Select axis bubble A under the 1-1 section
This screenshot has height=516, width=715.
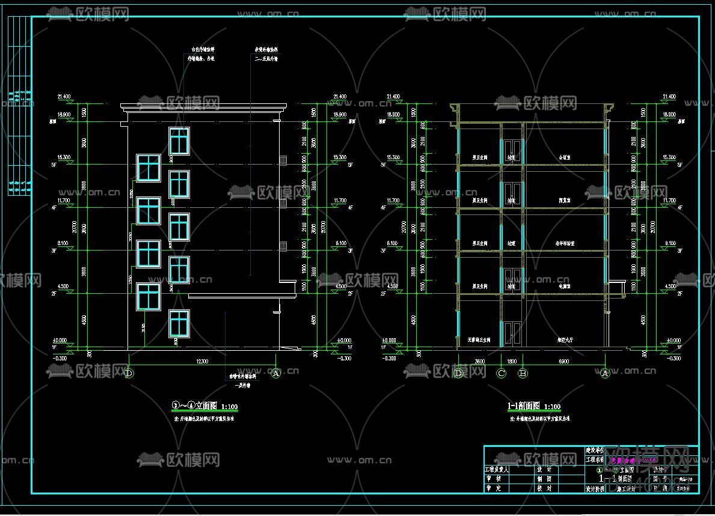point(605,374)
